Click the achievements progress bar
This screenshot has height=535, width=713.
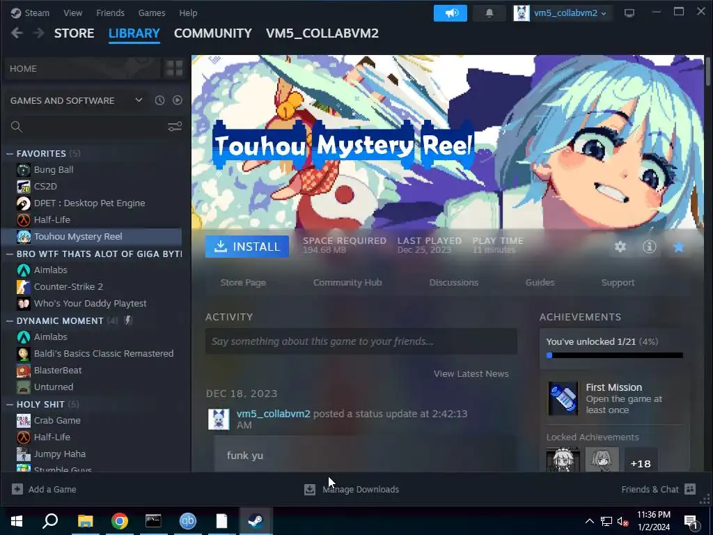614,355
